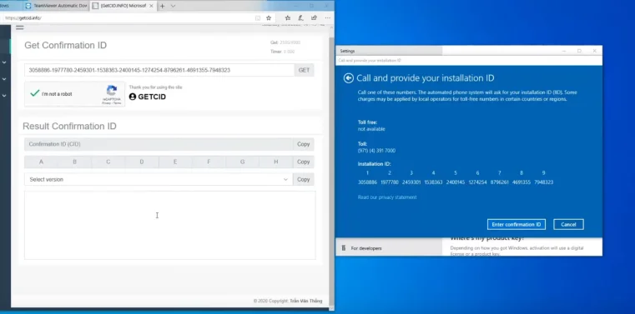Viewport: 635px width, 314px height.
Task: Click the installation ID input field
Action: 159,70
